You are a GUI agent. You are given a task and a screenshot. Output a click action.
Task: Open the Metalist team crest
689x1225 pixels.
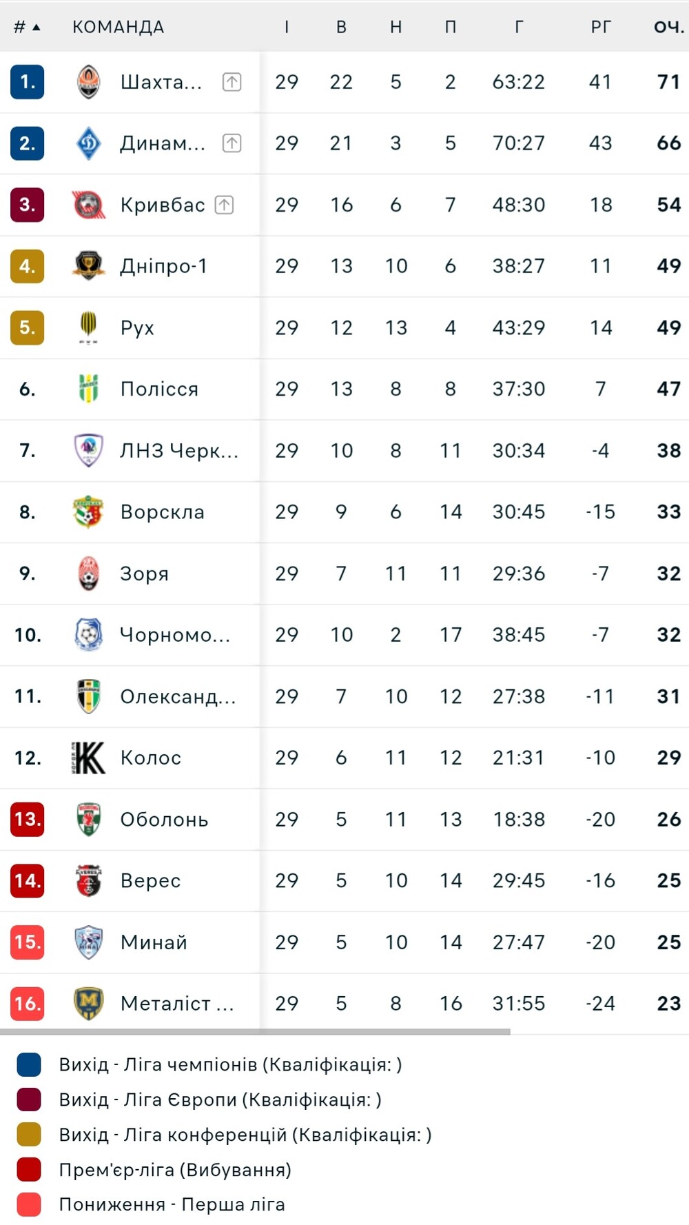coord(88,1003)
